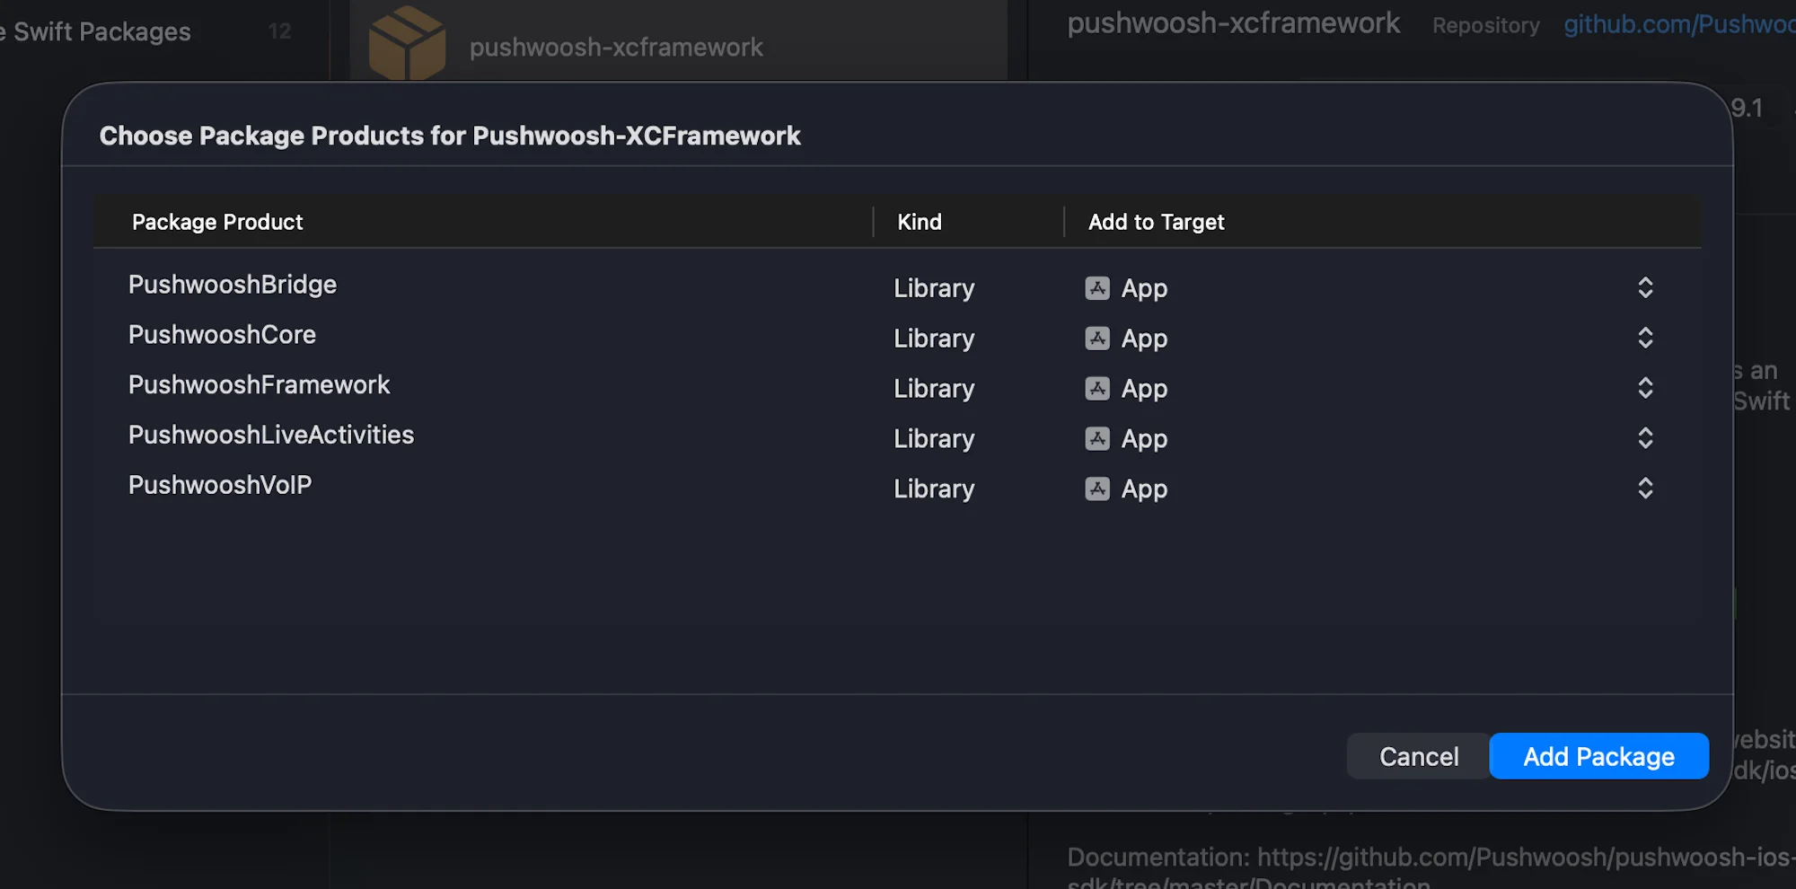Open target stepper for PushwooshLiveActivities
This screenshot has width=1796, height=889.
(1644, 439)
